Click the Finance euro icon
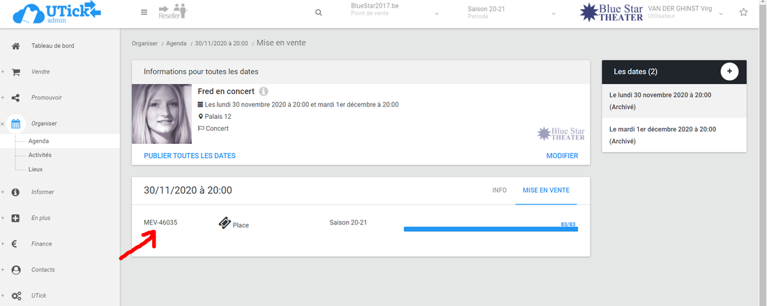This screenshot has height=306, width=767. (16, 244)
